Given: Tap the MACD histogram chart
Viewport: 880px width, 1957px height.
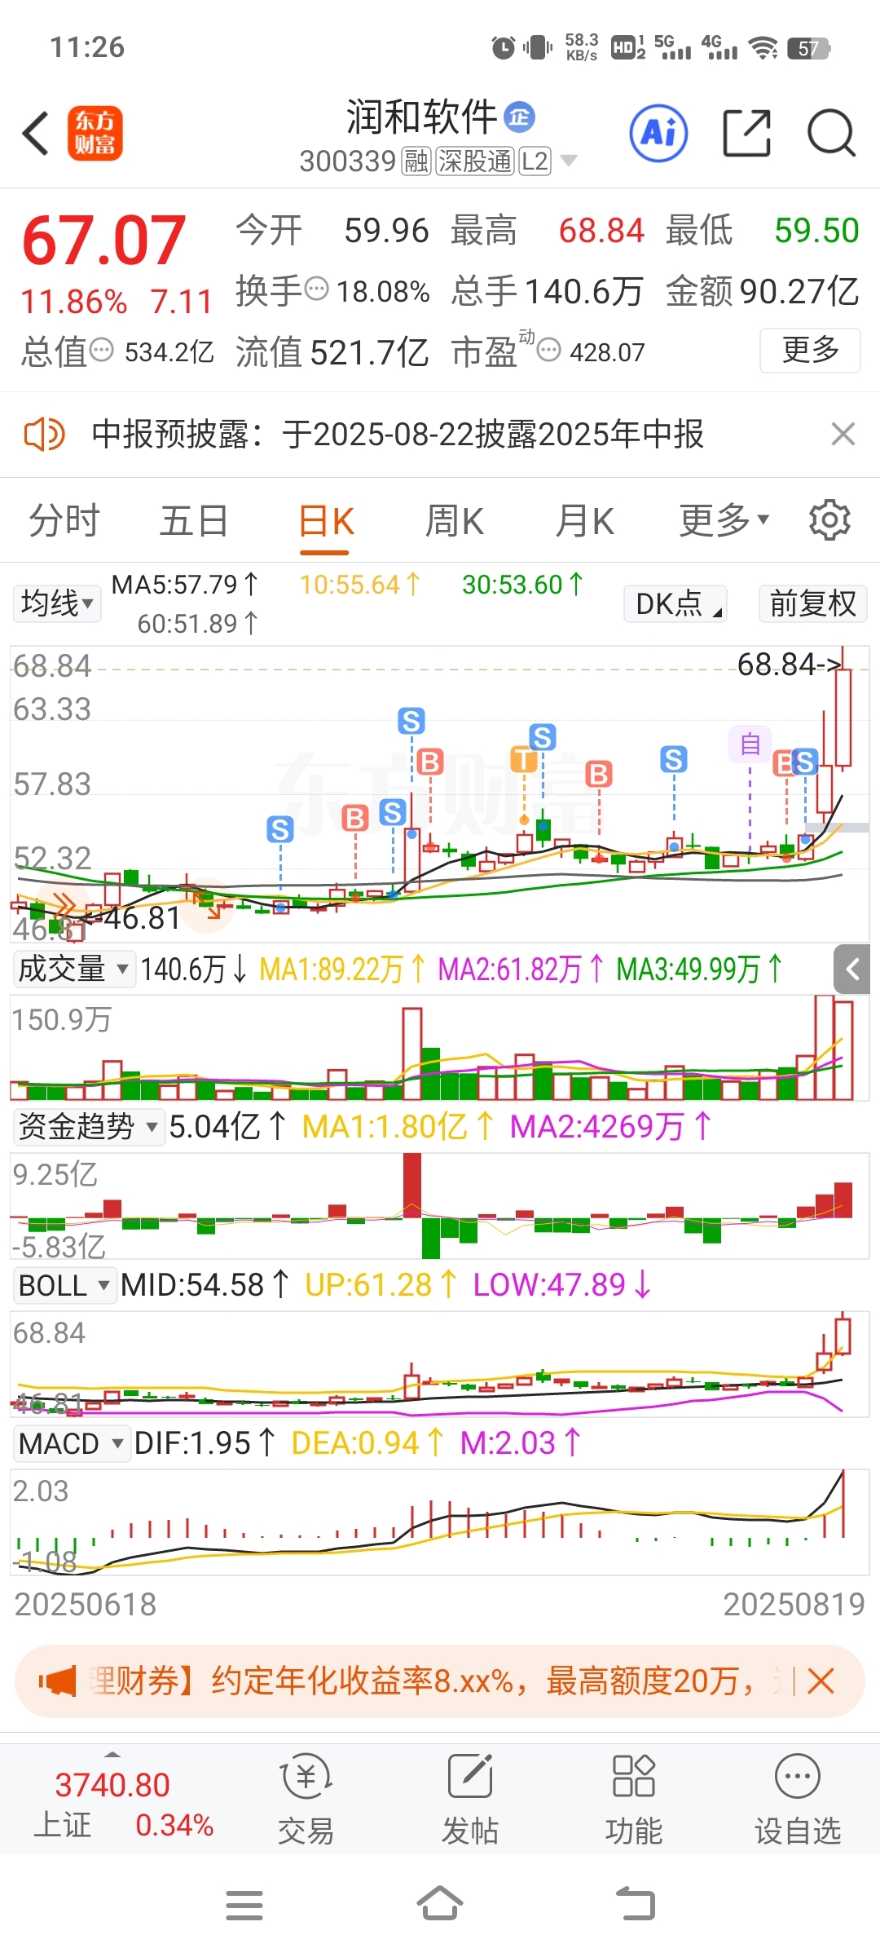Looking at the screenshot, I should (440, 1522).
